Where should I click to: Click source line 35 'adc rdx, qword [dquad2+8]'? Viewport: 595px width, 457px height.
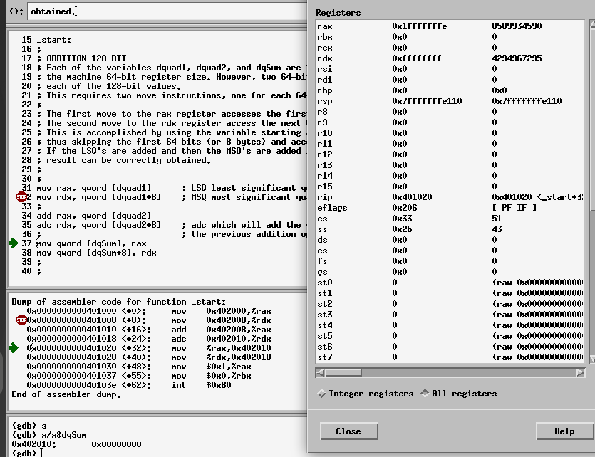point(98,225)
